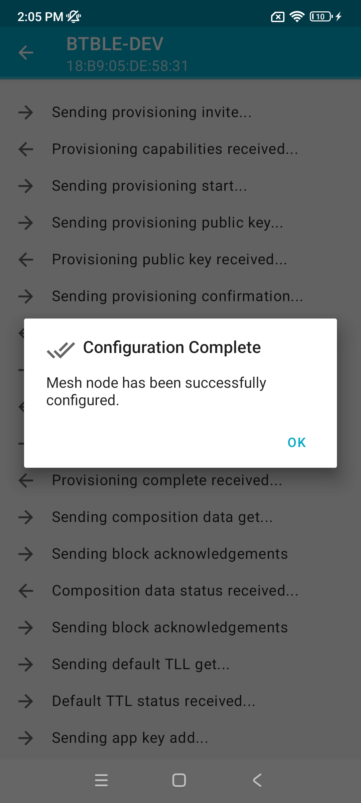Tap the arrow beside Provisioning public key received
Screen dimensions: 361x803
26,260
